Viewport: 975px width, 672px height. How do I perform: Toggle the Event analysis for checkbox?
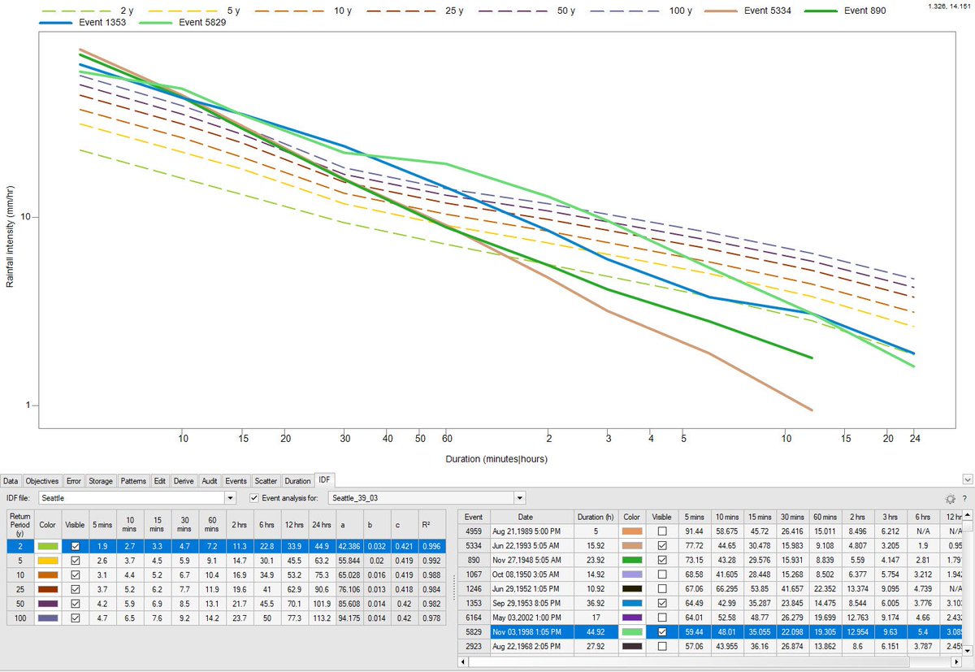pos(254,497)
